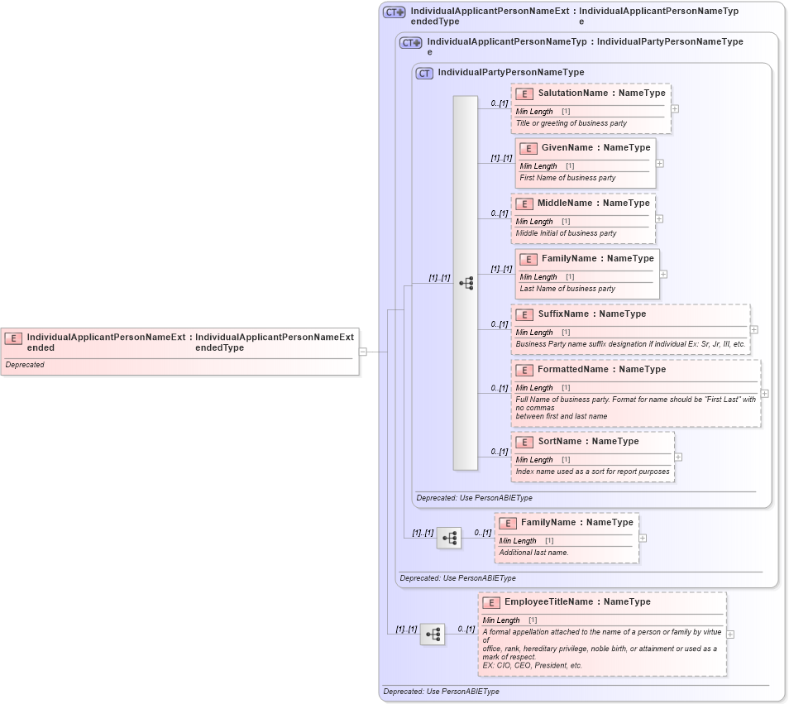Click the compositor icon near EmployeeTitleName branch
The width and height of the screenshot is (789, 704).
[x=432, y=634]
